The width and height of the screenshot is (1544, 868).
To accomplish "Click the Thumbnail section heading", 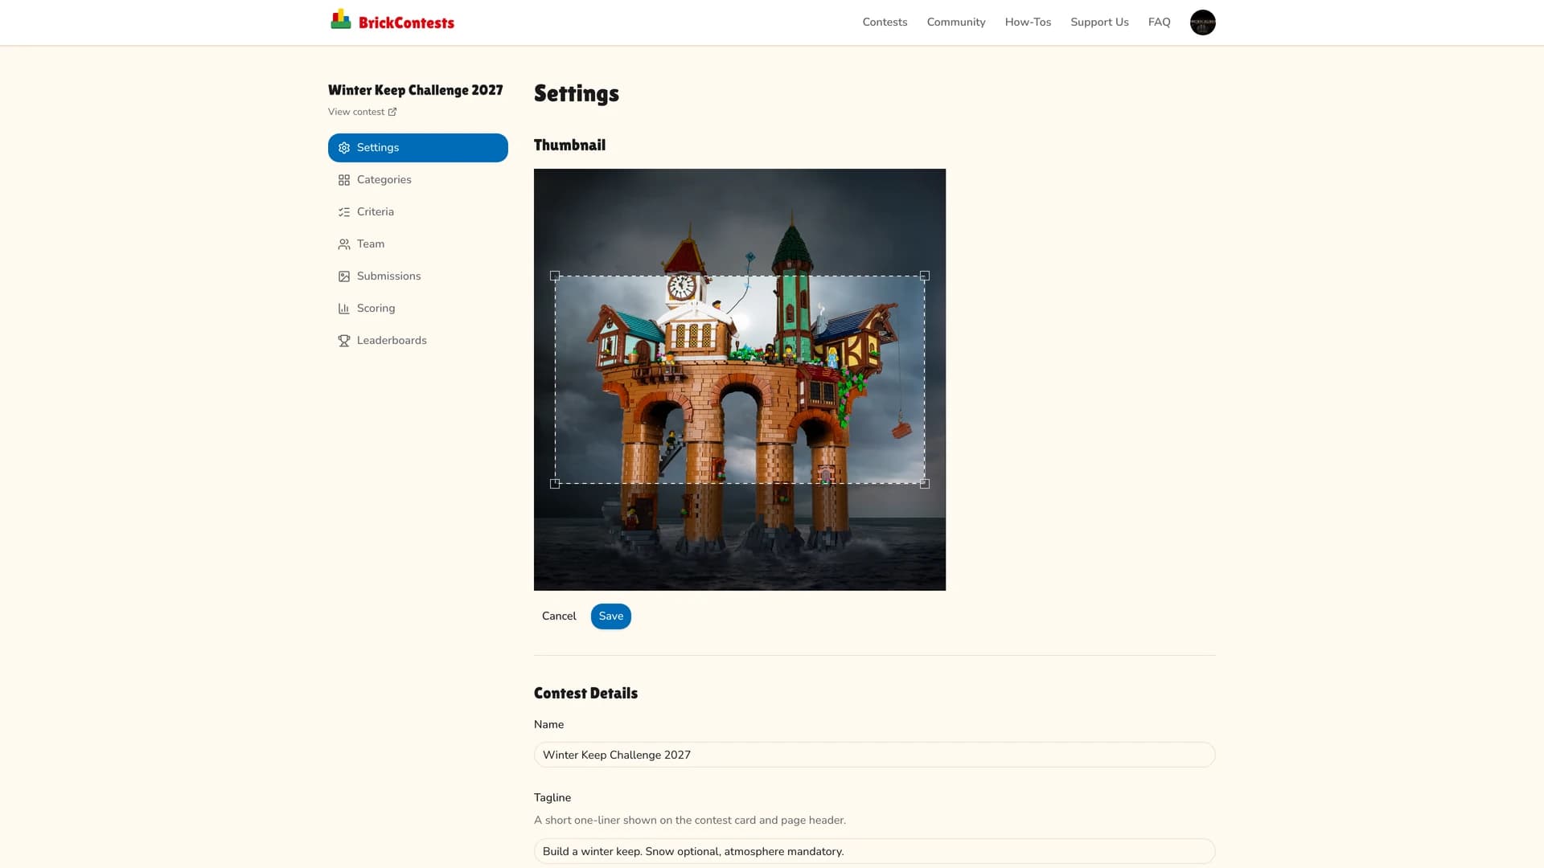I will 569,145.
